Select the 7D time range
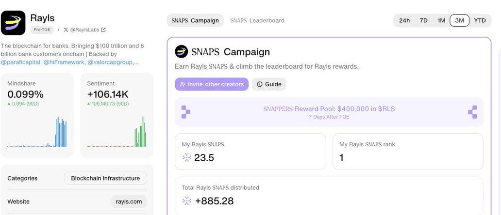501x215 pixels. coord(423,21)
